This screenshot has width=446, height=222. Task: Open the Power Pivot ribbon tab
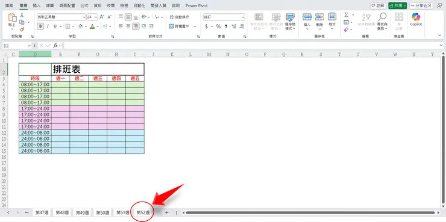(196, 5)
